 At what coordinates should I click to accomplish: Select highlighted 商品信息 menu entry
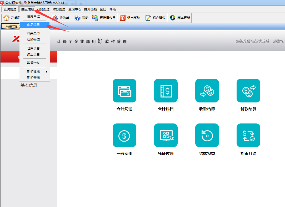click(x=35, y=25)
